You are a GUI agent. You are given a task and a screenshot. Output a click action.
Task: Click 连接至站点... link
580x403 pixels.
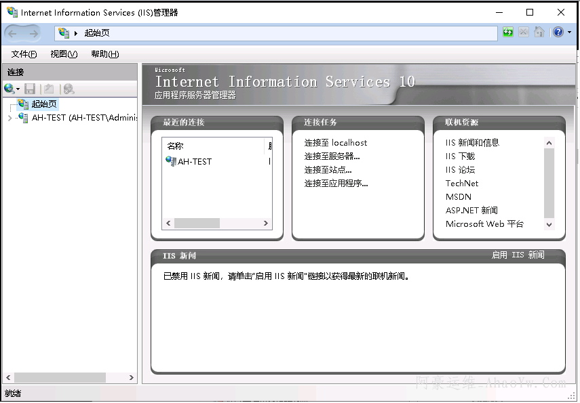[x=328, y=170]
